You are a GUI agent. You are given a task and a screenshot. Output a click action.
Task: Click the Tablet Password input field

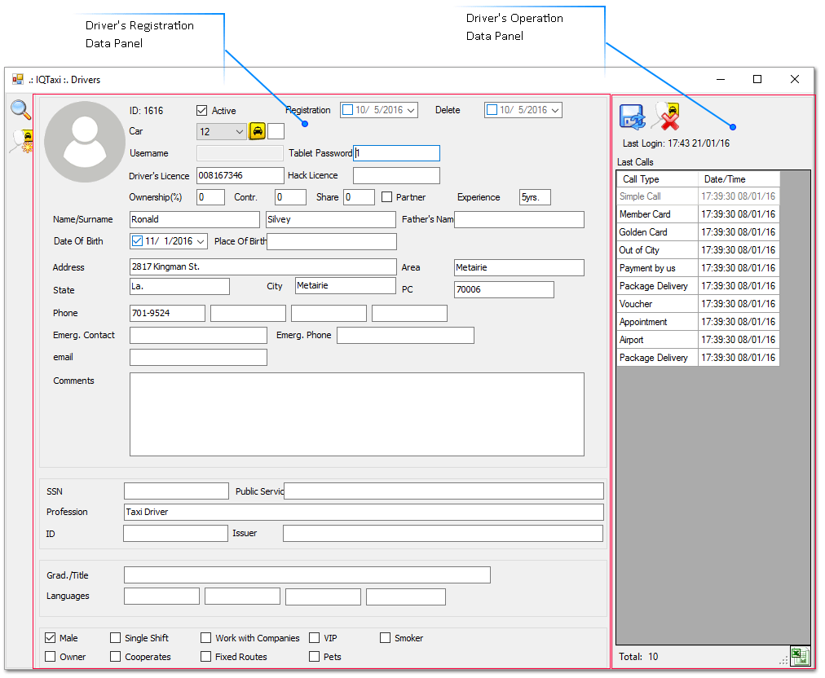coord(396,153)
